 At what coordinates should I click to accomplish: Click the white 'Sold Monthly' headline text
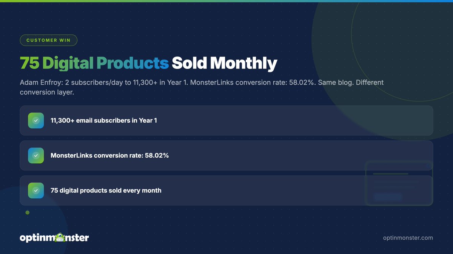tap(225, 63)
